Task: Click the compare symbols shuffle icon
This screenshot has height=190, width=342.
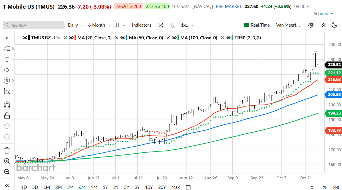Action: (x=161, y=25)
